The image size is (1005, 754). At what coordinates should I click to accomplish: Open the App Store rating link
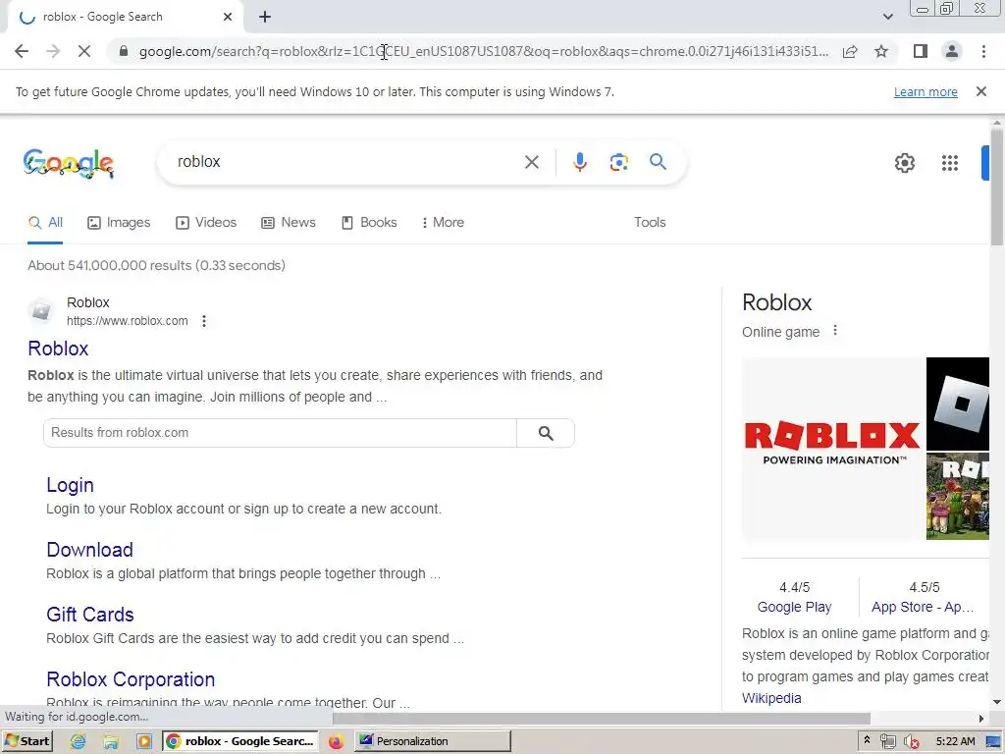923,607
